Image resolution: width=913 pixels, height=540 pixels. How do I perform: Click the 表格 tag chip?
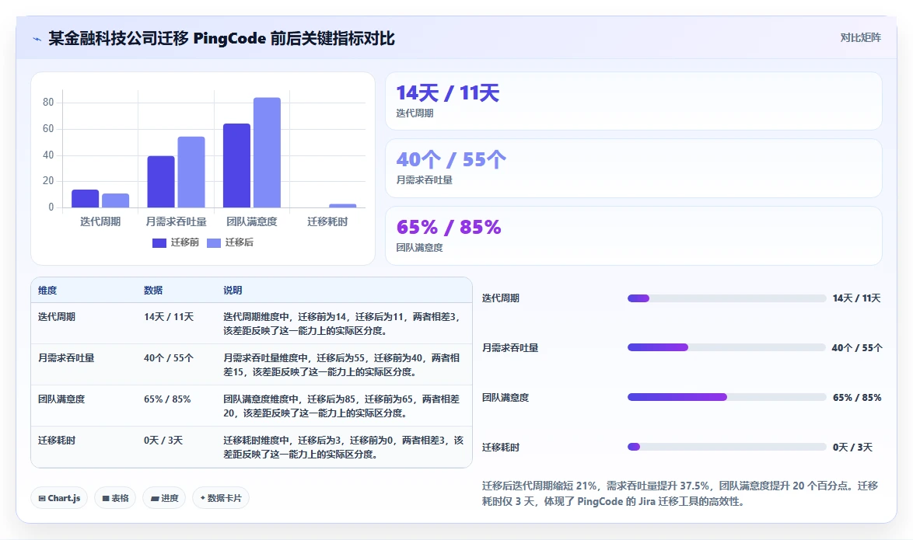click(x=115, y=499)
